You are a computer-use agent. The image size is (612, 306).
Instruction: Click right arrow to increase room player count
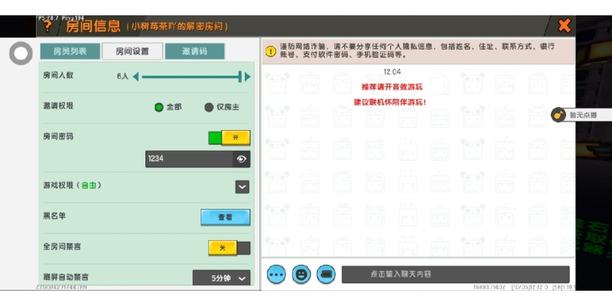tap(246, 76)
